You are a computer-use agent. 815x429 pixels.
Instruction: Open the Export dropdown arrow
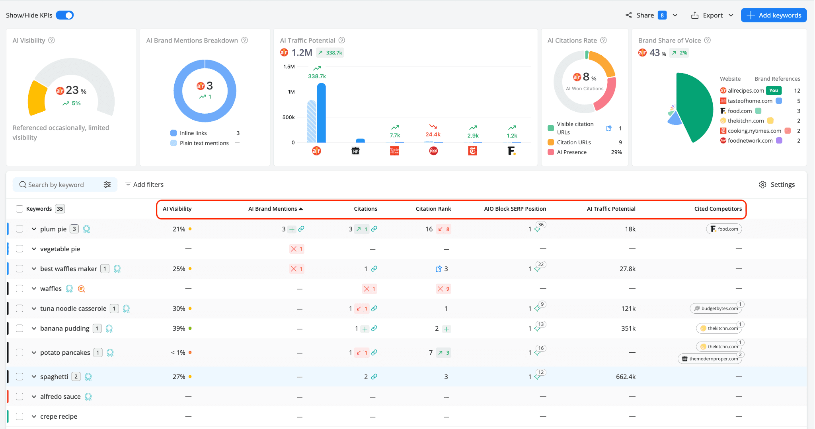732,15
